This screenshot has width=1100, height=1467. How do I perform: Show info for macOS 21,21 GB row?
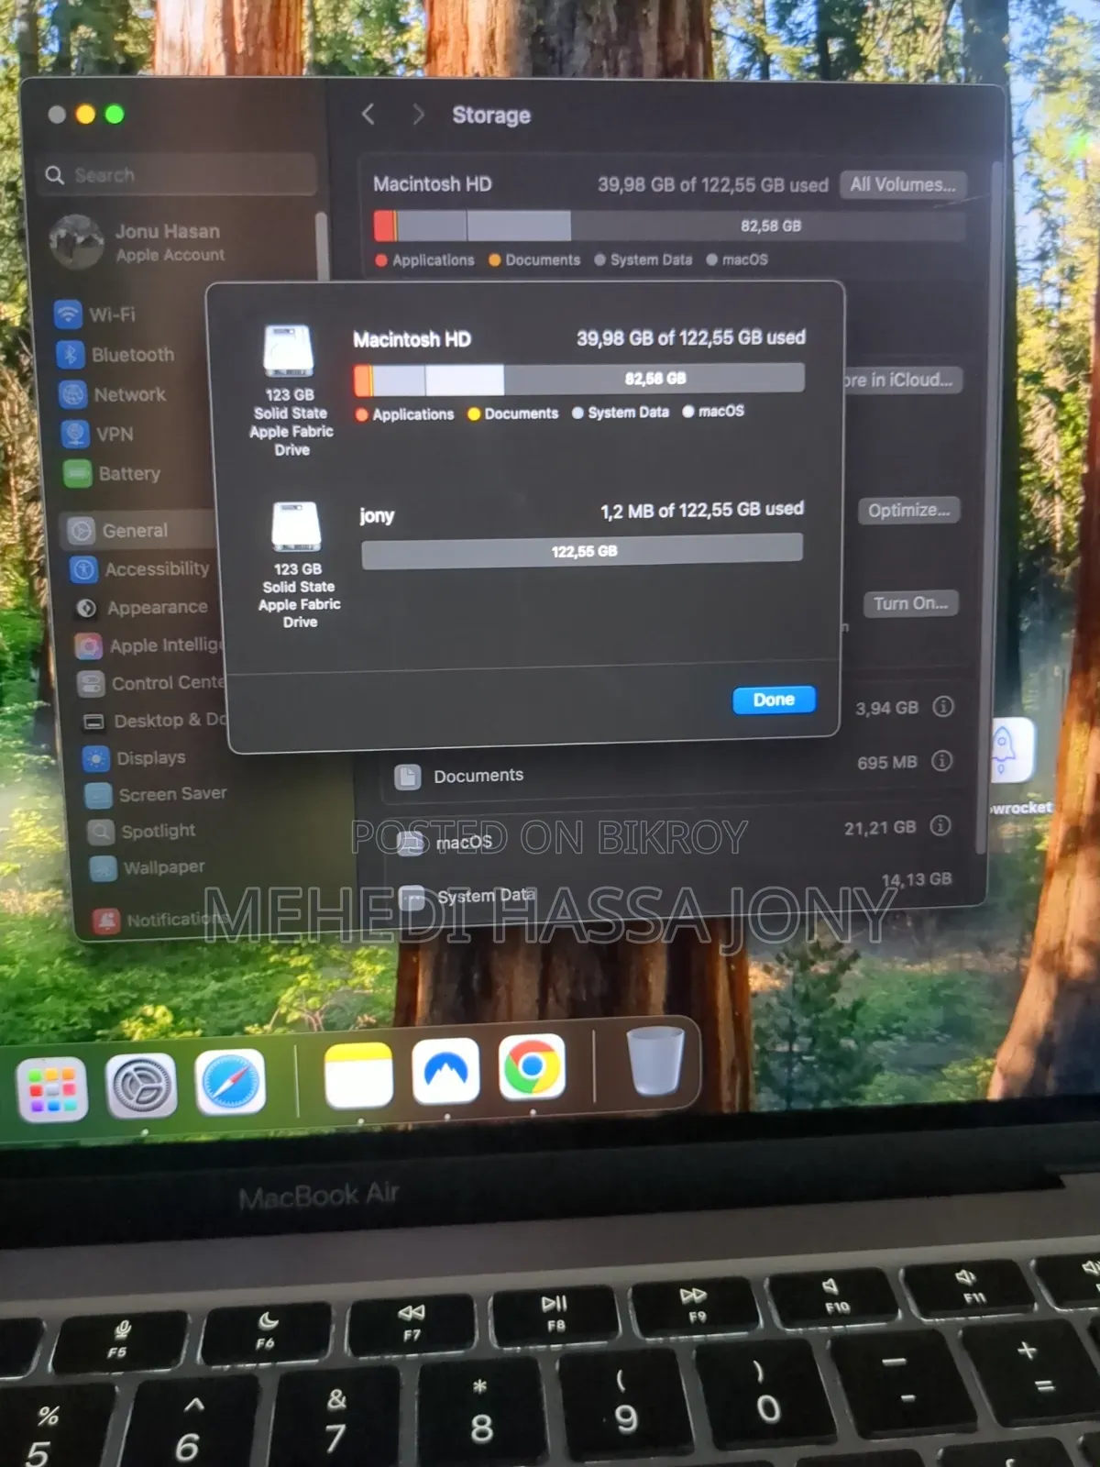coord(940,826)
